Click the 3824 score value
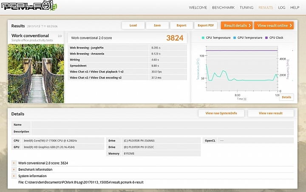306x192 pixels. point(175,38)
